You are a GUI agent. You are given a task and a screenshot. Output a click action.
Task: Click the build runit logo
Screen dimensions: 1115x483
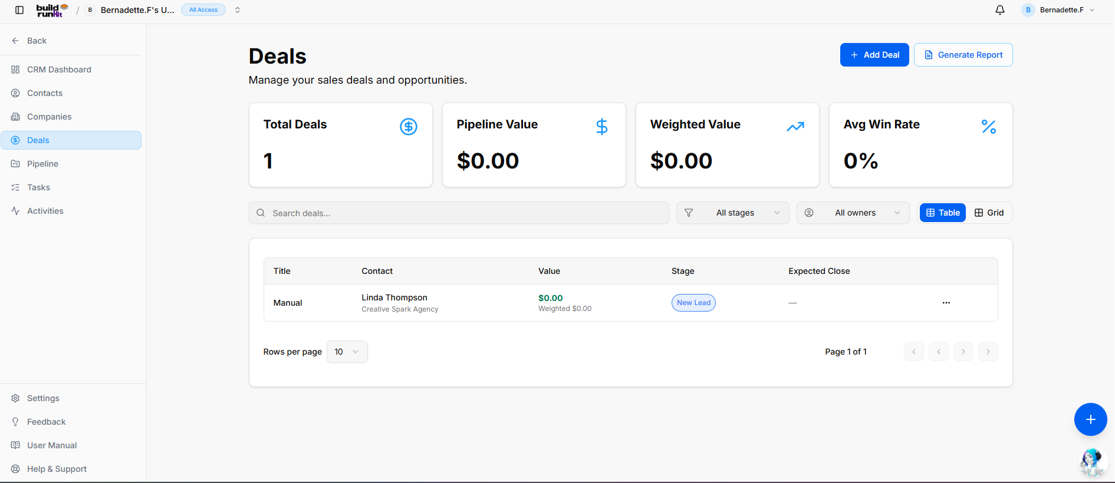point(52,10)
